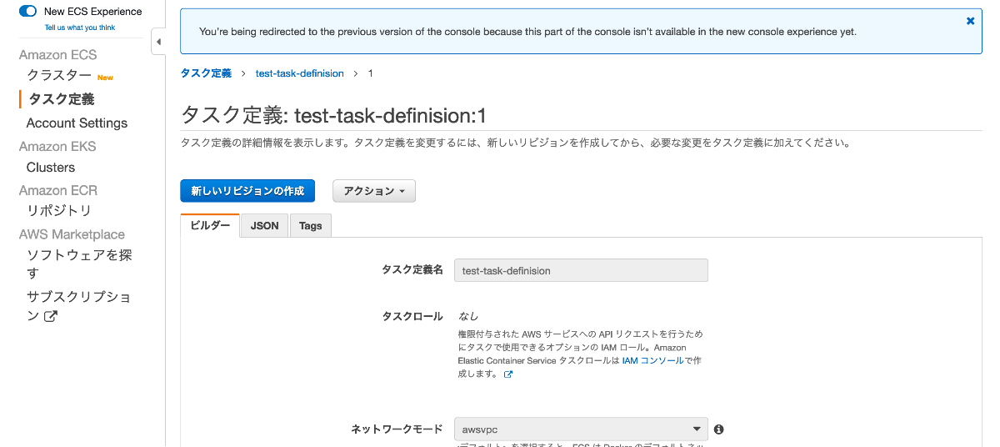Click 新しいリビジョンの作成 button
1000x447 pixels.
247,191
